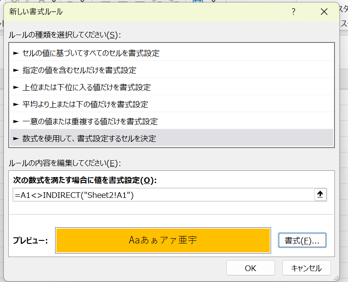This screenshot has height=282, width=348.
Task: Collapse dialog using the range selector arrow icon
Action: [x=320, y=195]
